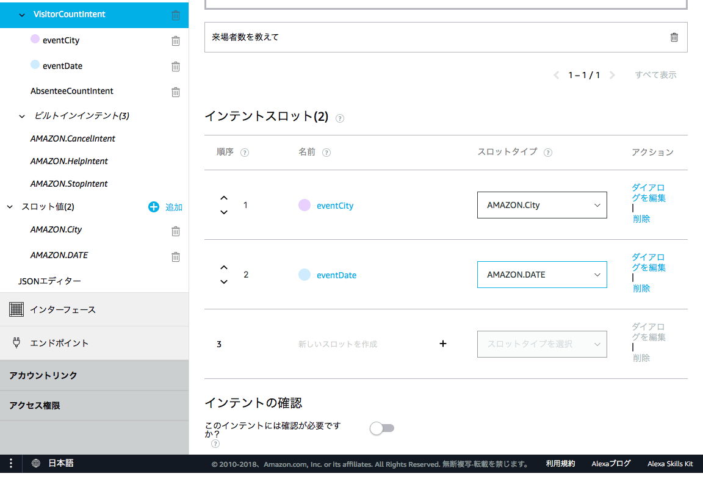
Task: Move eventDate slot down with arrow
Action: [x=224, y=281]
